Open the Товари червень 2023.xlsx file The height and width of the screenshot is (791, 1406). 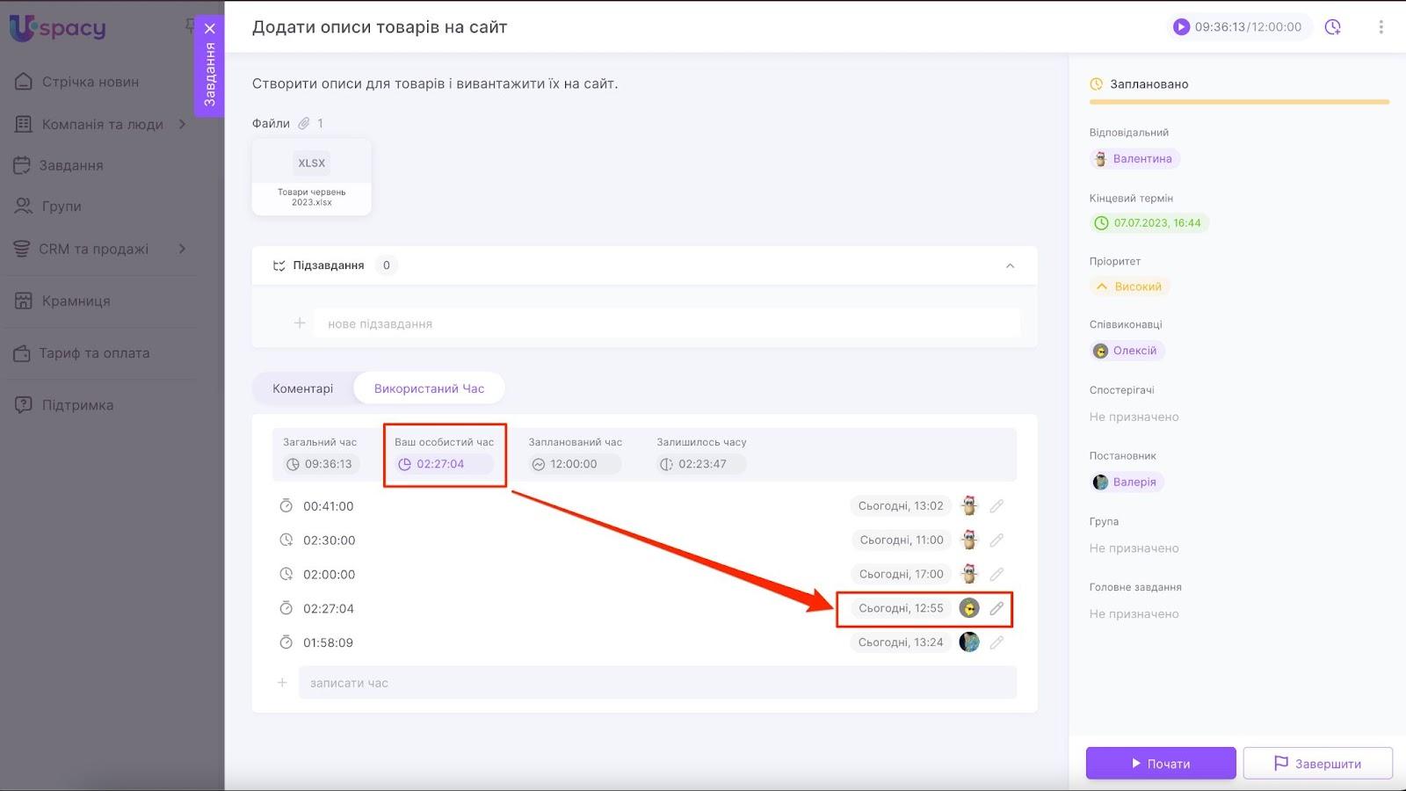click(x=311, y=177)
